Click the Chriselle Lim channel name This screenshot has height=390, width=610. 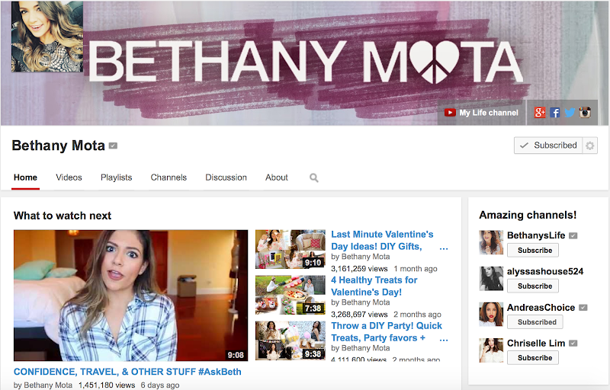click(x=536, y=344)
